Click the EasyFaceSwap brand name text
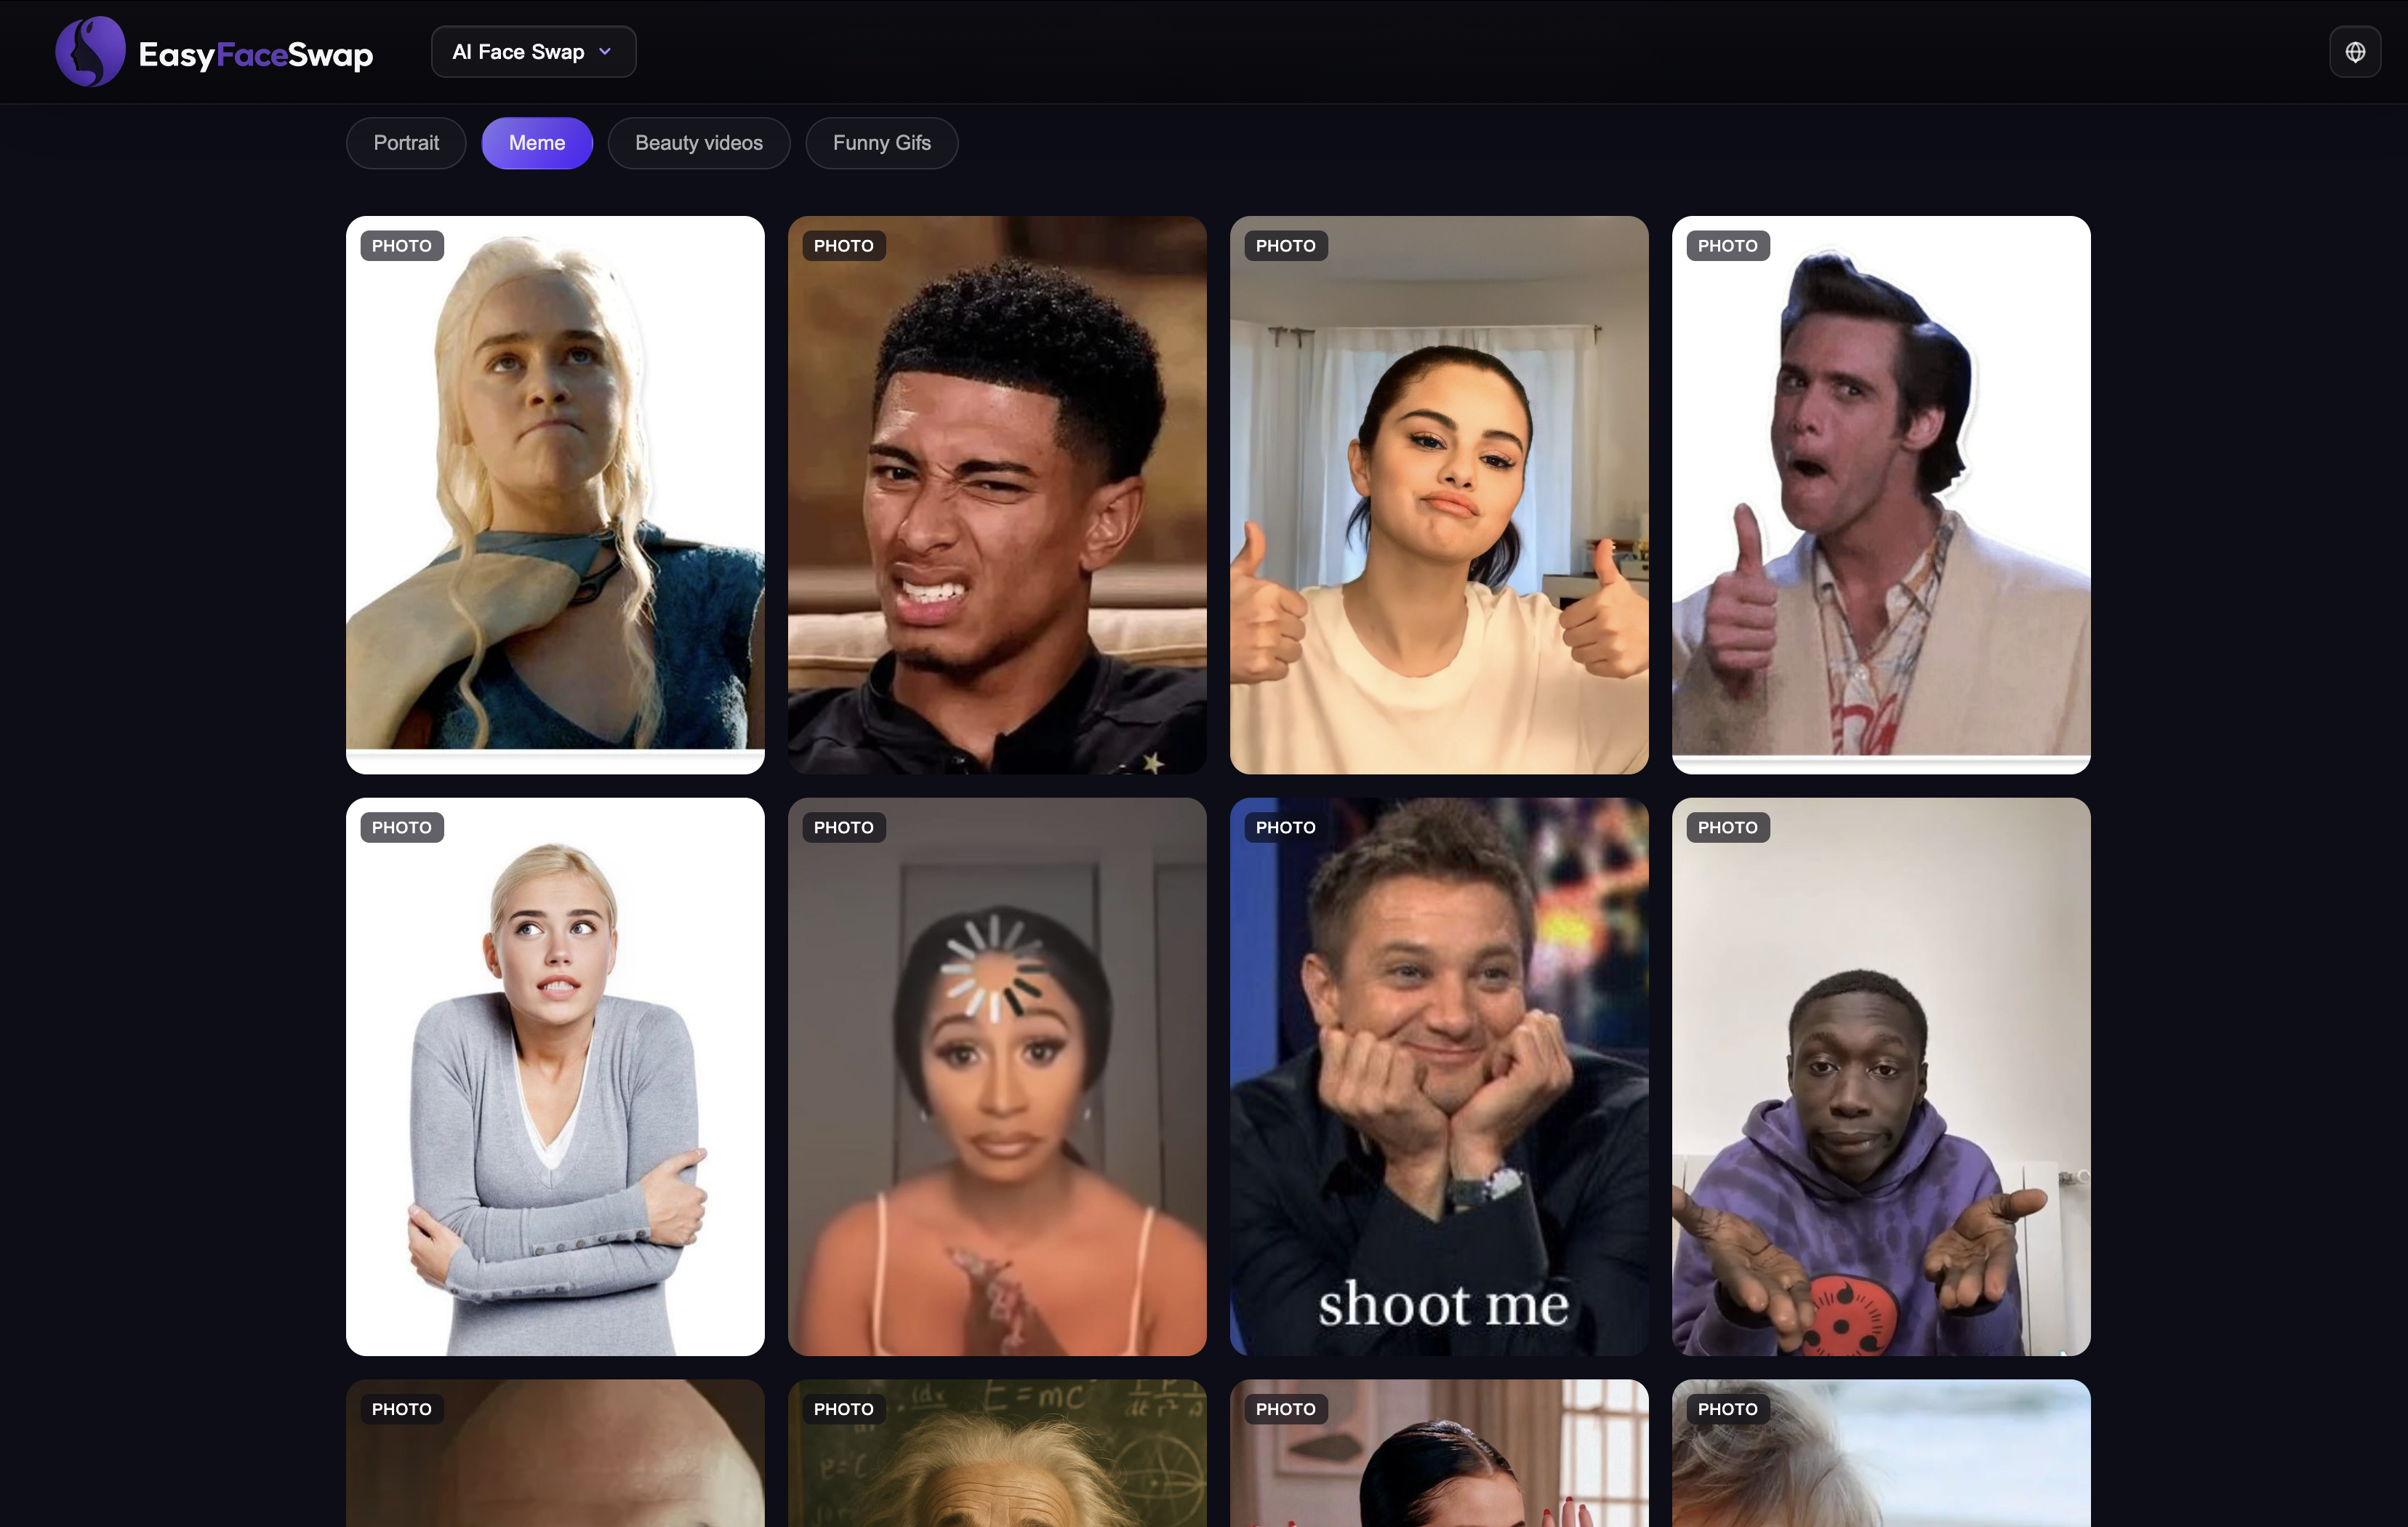The height and width of the screenshot is (1527, 2408). pyautogui.click(x=256, y=55)
